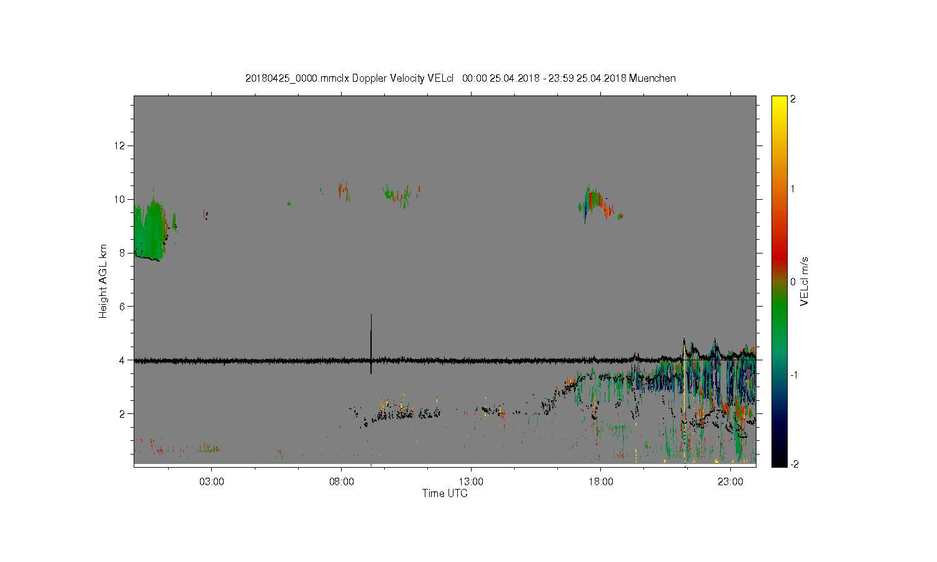Click the 13:00 time tick label
This screenshot has width=937, height=562.
(471, 482)
